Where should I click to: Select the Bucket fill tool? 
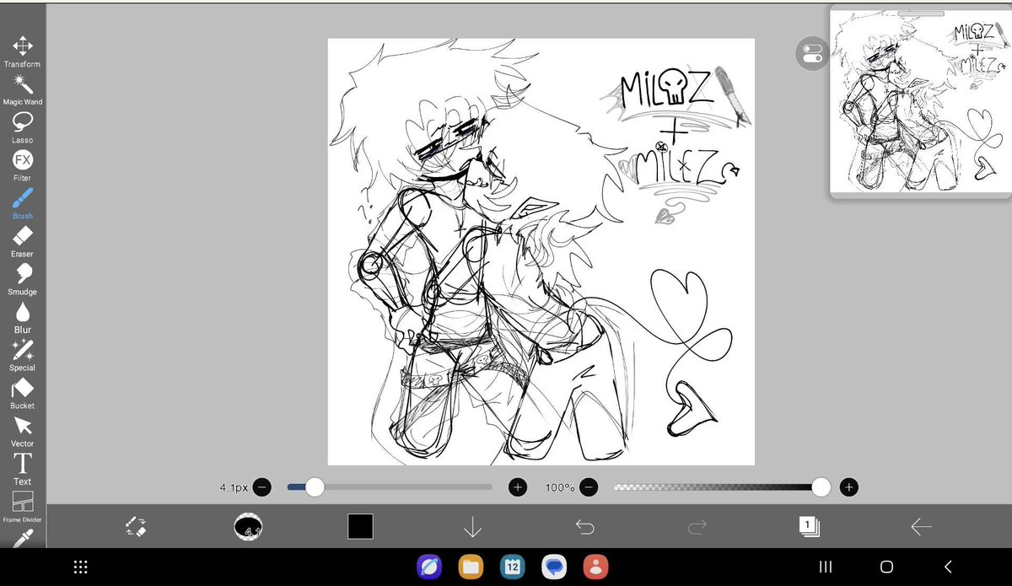click(22, 392)
